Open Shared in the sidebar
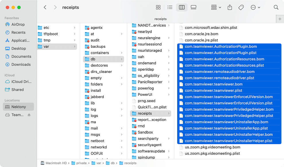The height and width of the screenshot is (167, 284). tap(18, 90)
